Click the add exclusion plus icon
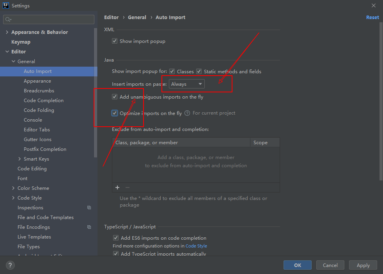The width and height of the screenshot is (383, 274). (117, 187)
